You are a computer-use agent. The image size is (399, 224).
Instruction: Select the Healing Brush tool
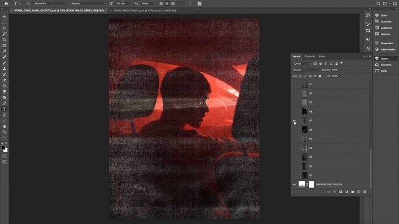tap(4, 57)
